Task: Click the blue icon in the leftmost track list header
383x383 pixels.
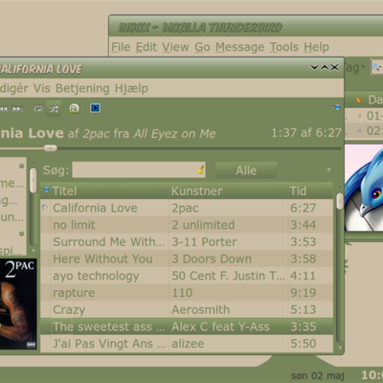Action: (46, 191)
